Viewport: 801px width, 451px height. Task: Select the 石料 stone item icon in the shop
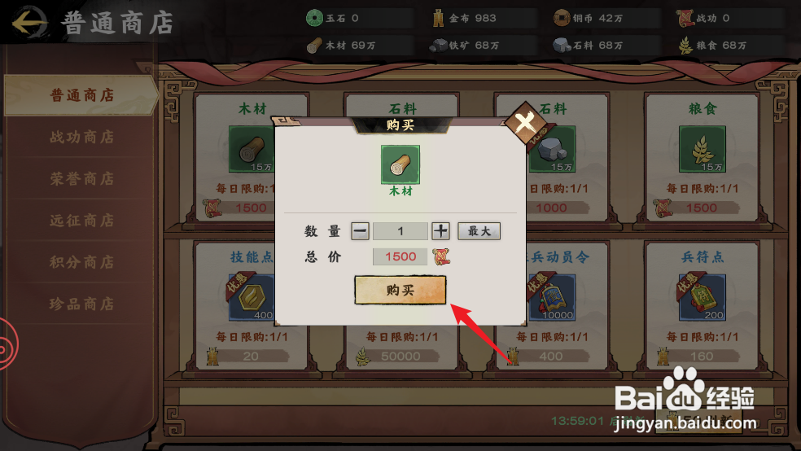point(553,149)
